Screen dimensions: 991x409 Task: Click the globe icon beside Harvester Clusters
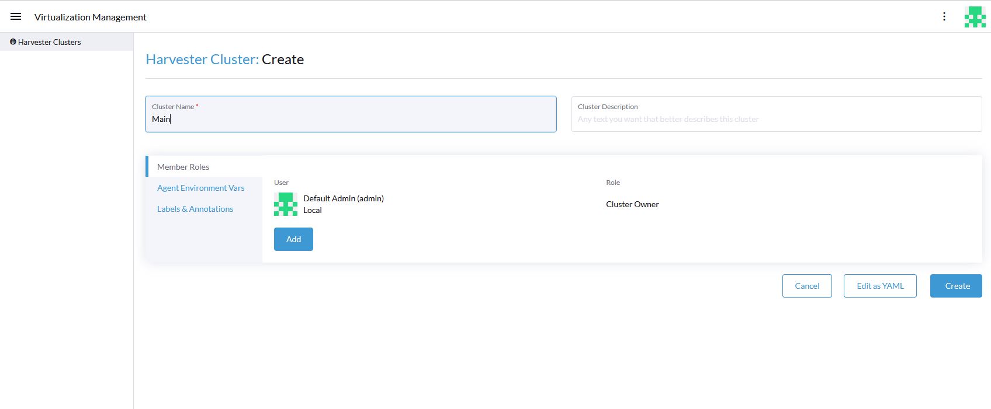[13, 42]
